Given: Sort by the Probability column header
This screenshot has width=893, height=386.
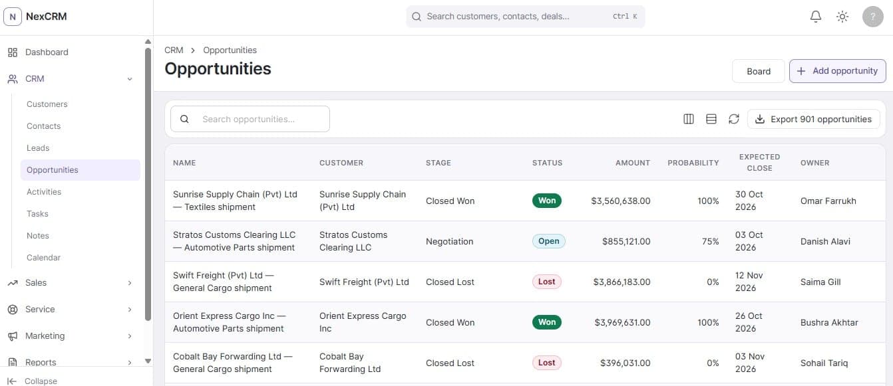Looking at the screenshot, I should pos(693,163).
